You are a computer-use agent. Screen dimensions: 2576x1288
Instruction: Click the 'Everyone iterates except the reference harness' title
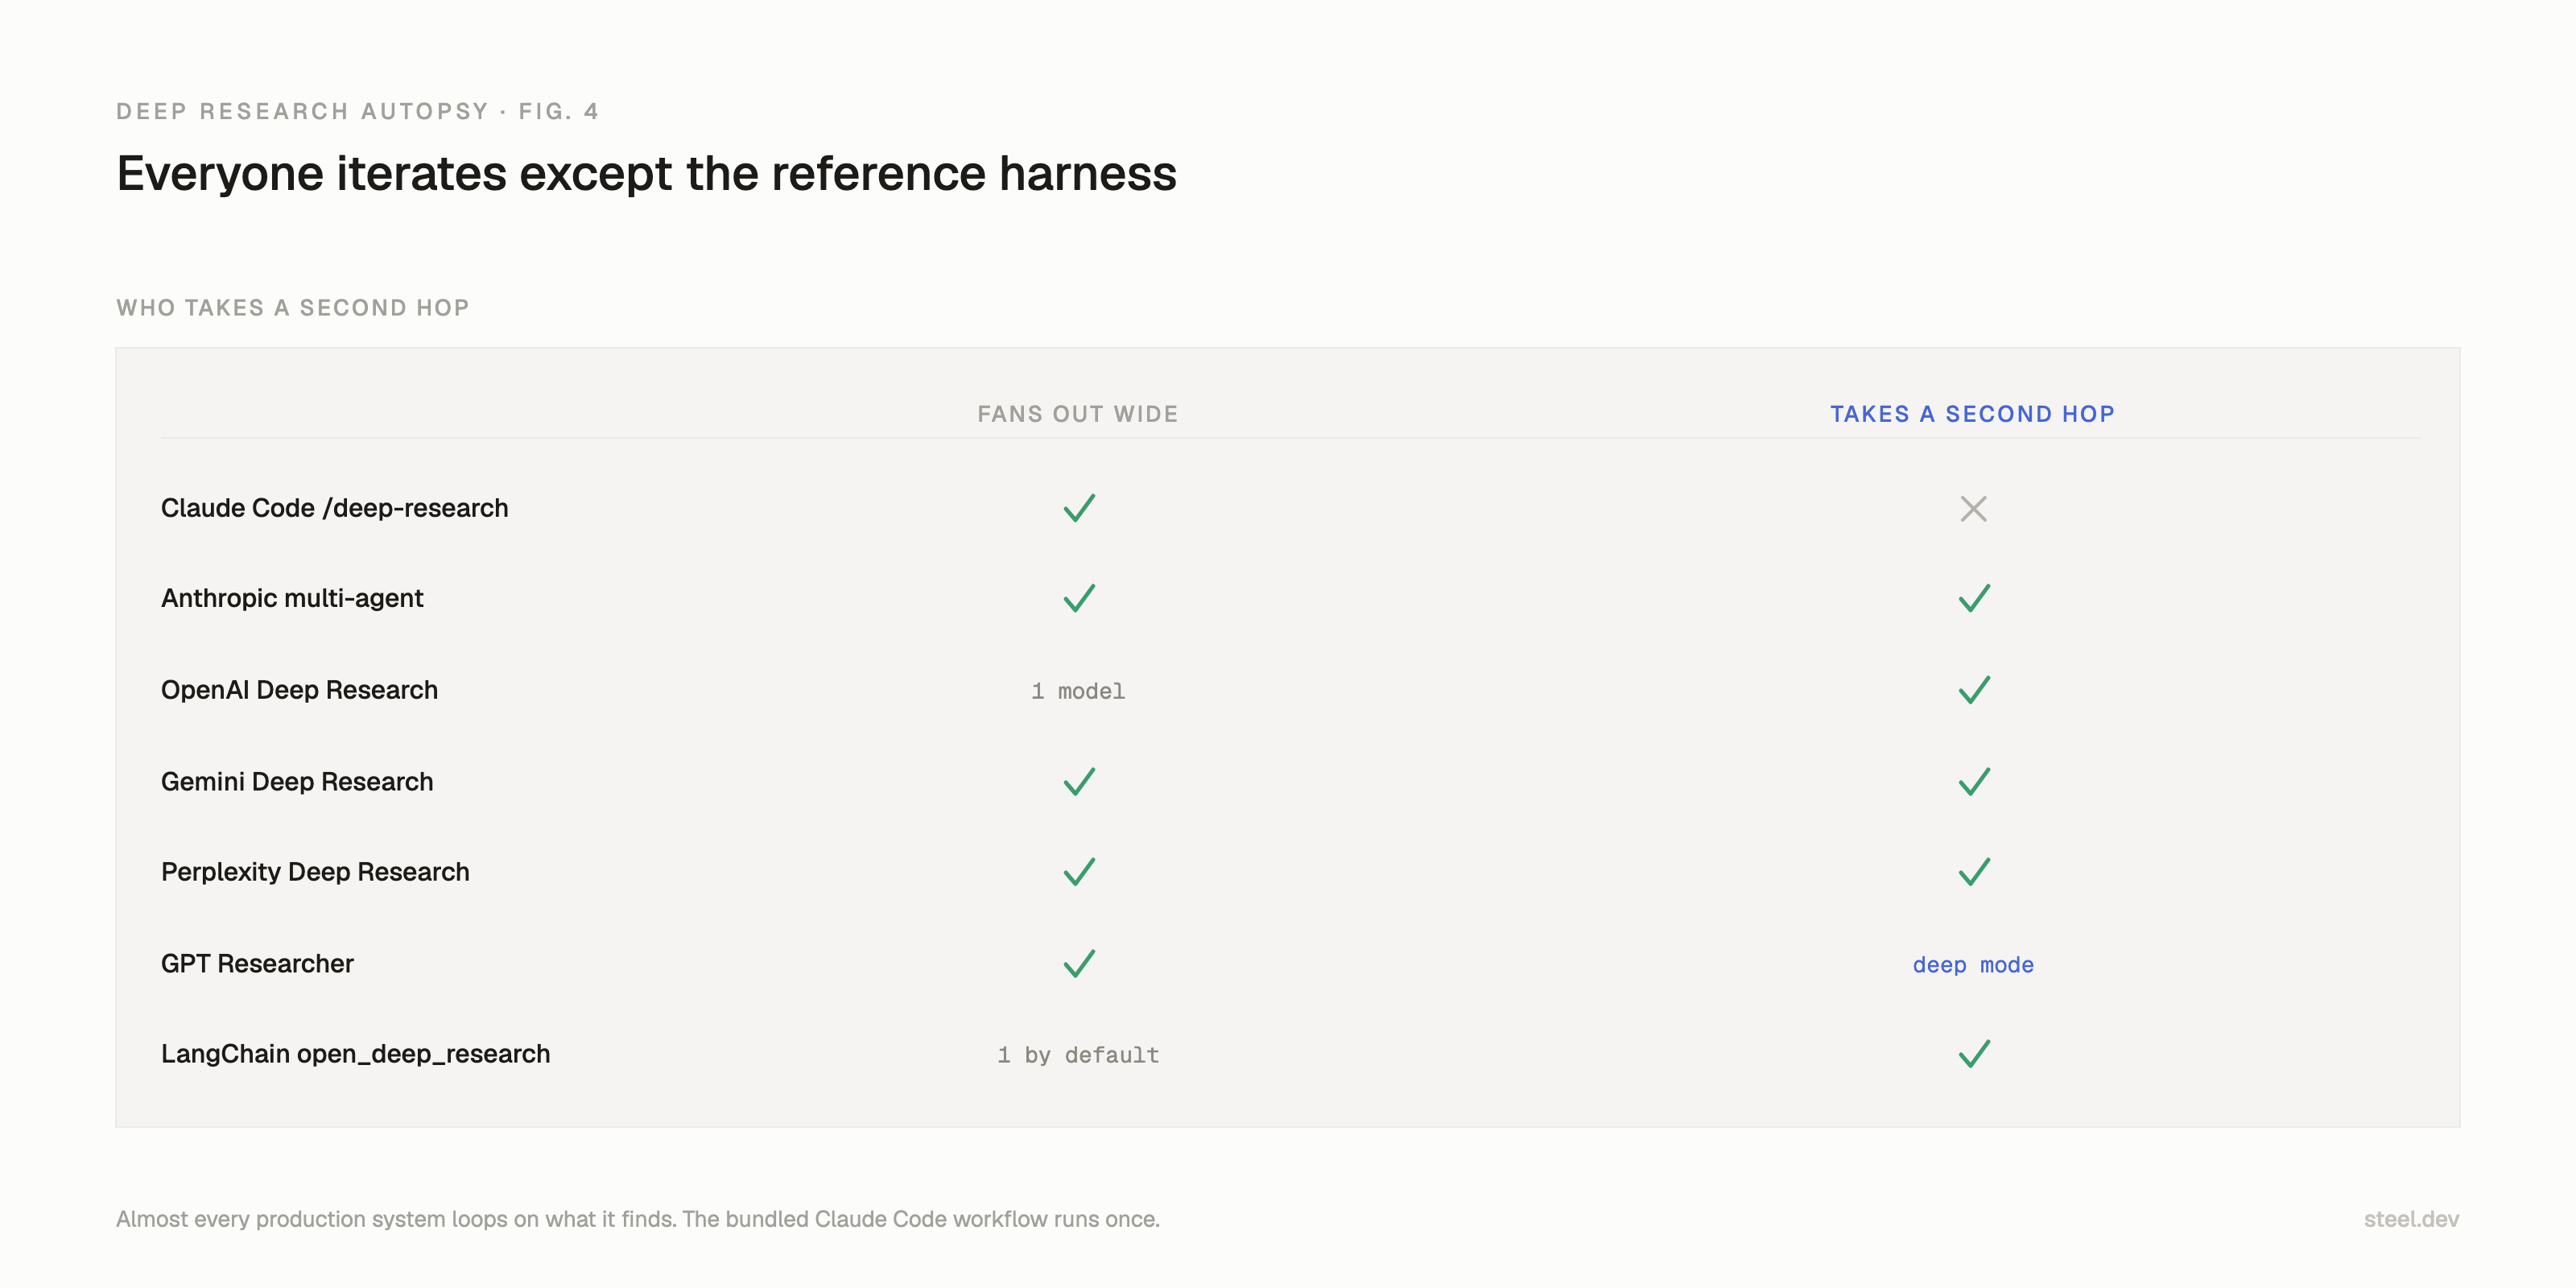[x=646, y=173]
